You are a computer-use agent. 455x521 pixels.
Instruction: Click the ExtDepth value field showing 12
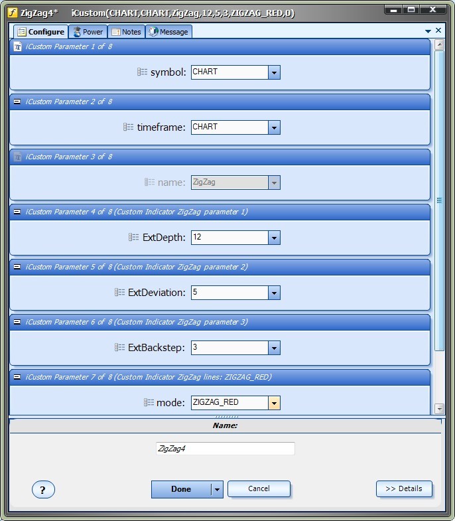(229, 238)
